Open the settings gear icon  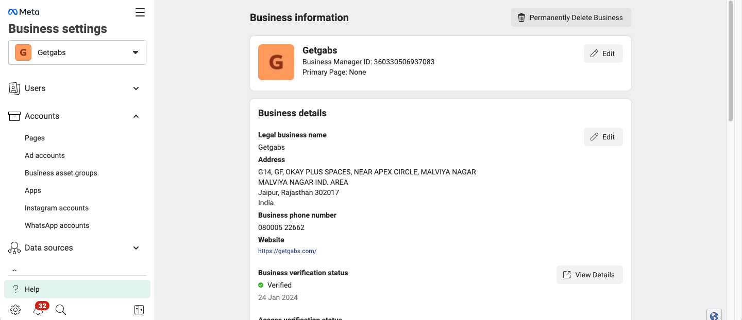(x=15, y=310)
